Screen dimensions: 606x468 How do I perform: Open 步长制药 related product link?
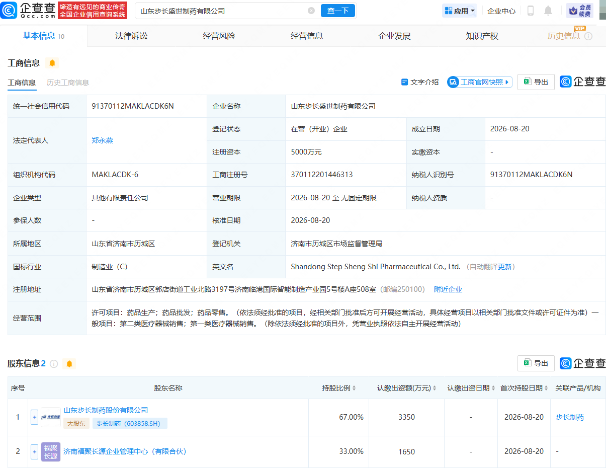[x=570, y=417]
